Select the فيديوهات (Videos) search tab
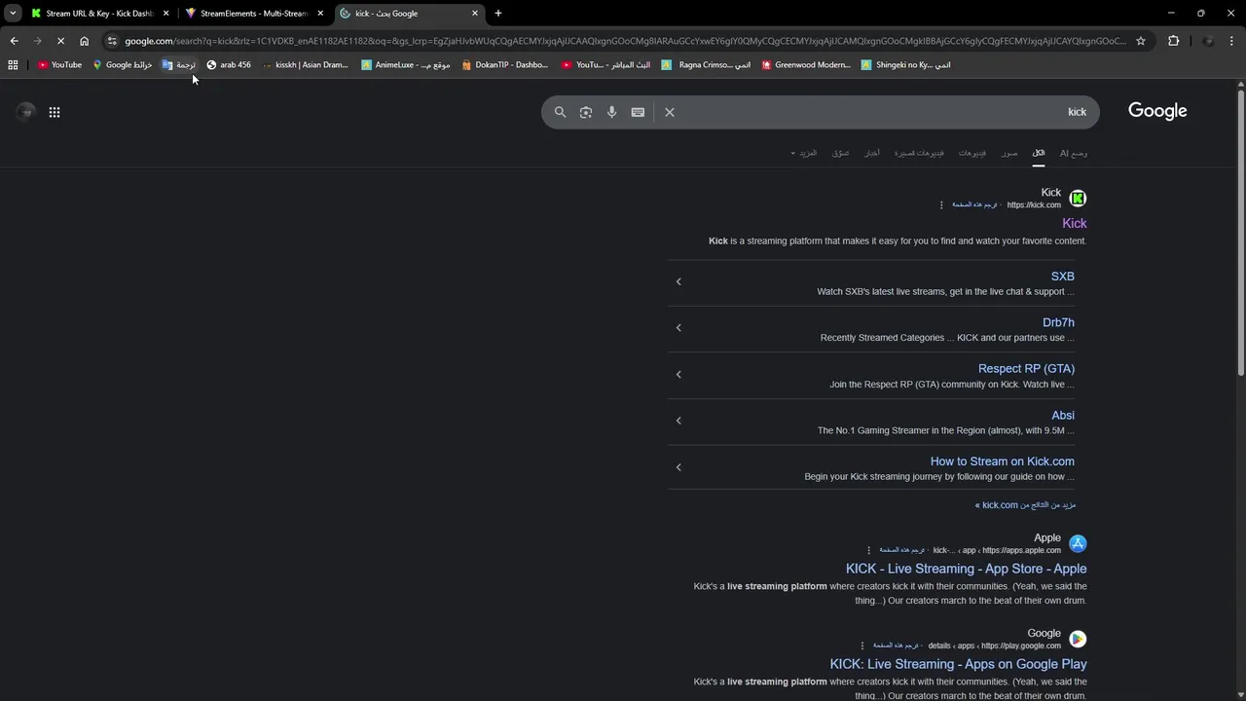 coord(971,153)
